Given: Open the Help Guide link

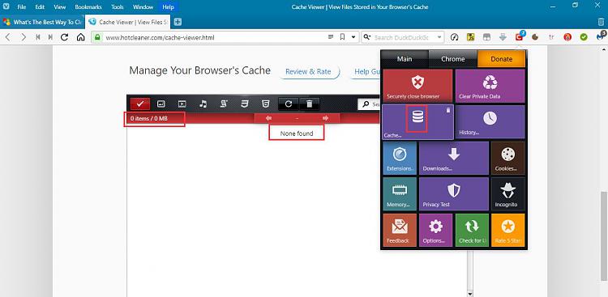Looking at the screenshot, I should [366, 72].
